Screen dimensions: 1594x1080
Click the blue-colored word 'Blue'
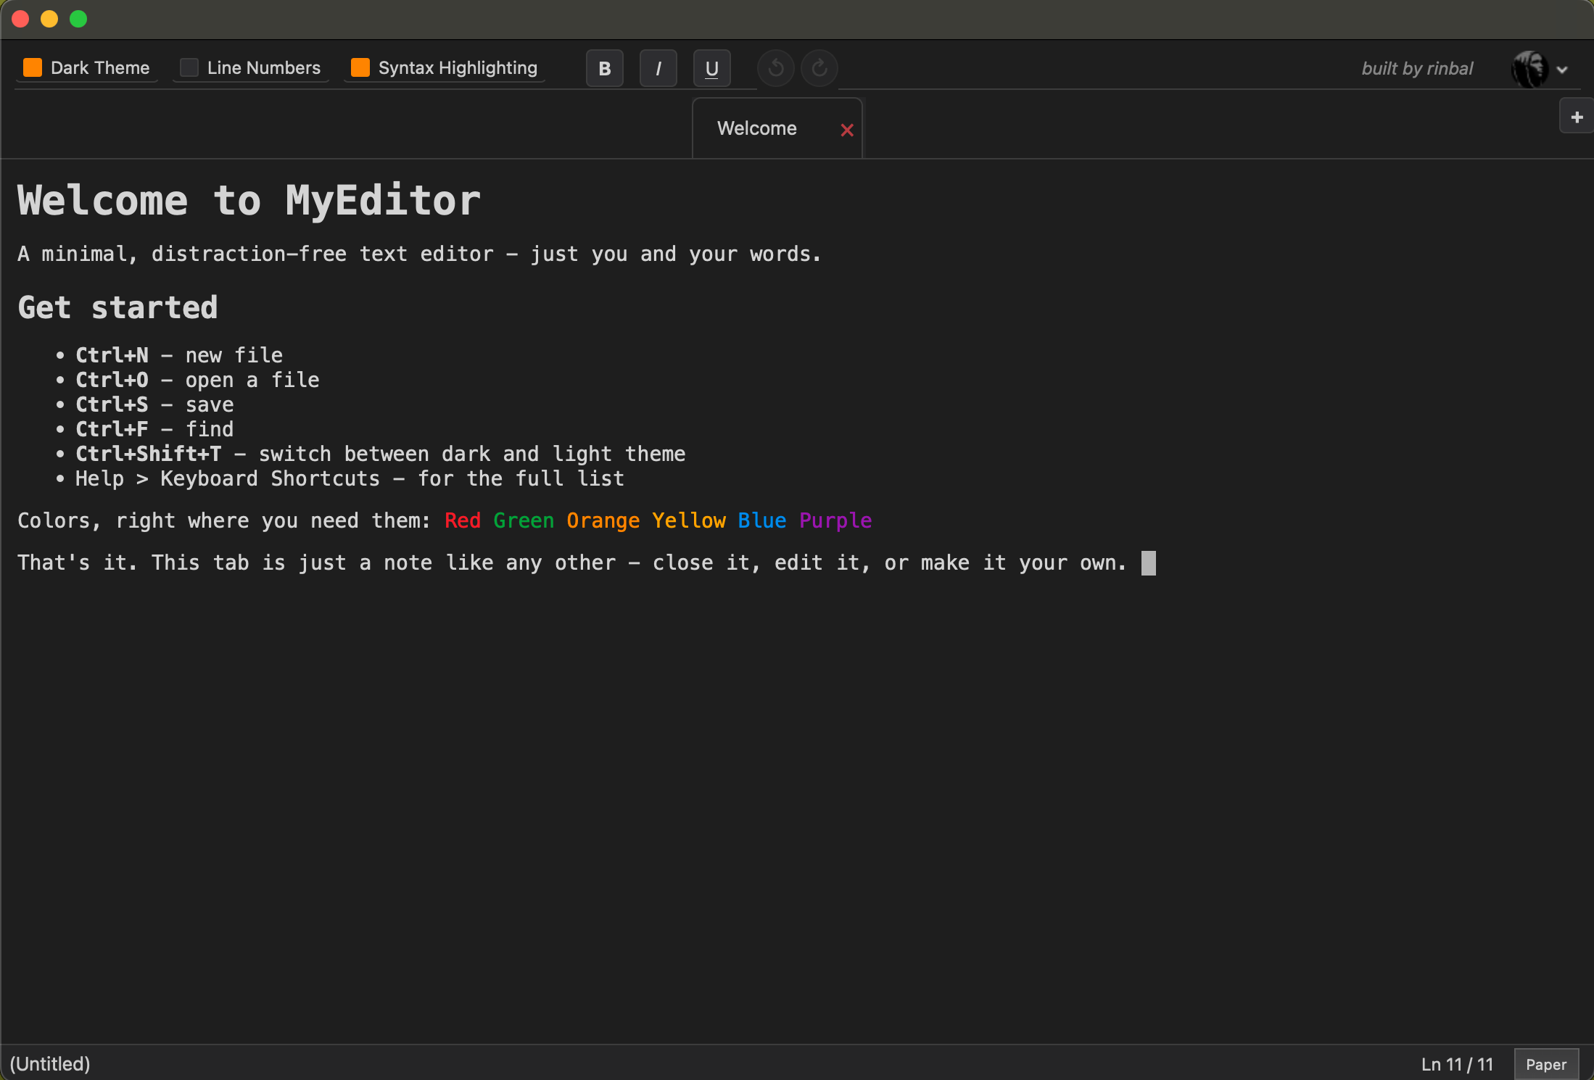[762, 520]
